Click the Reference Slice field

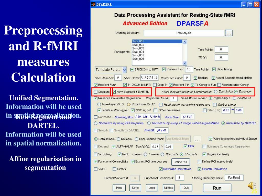click(x=187, y=78)
